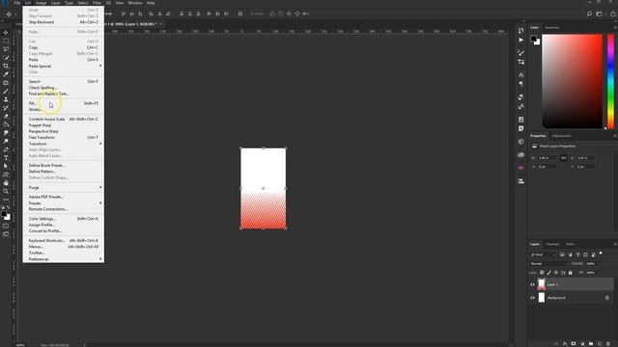Open the Character panel icon
This screenshot has height=347, width=618.
[521, 75]
